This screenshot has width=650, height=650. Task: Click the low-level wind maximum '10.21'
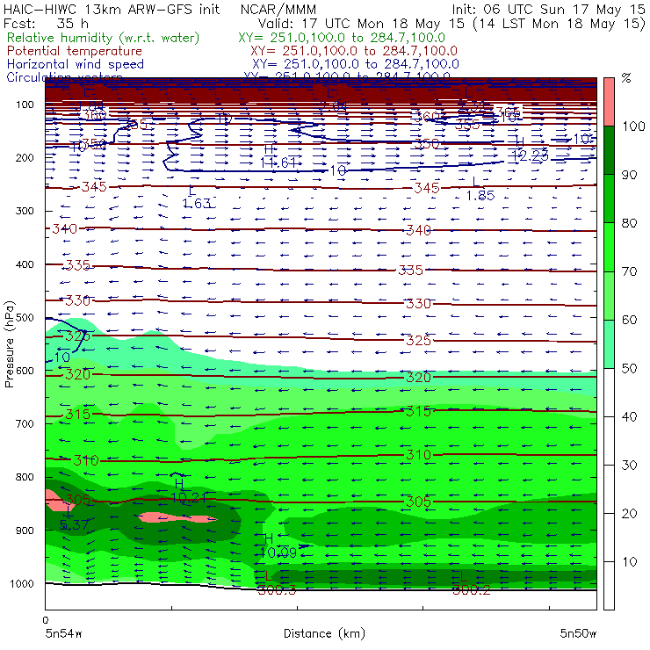coord(188,497)
